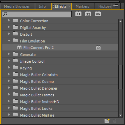Select the Distort label

(x=26, y=34)
